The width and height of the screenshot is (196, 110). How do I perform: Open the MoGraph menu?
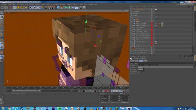pos(62,4)
